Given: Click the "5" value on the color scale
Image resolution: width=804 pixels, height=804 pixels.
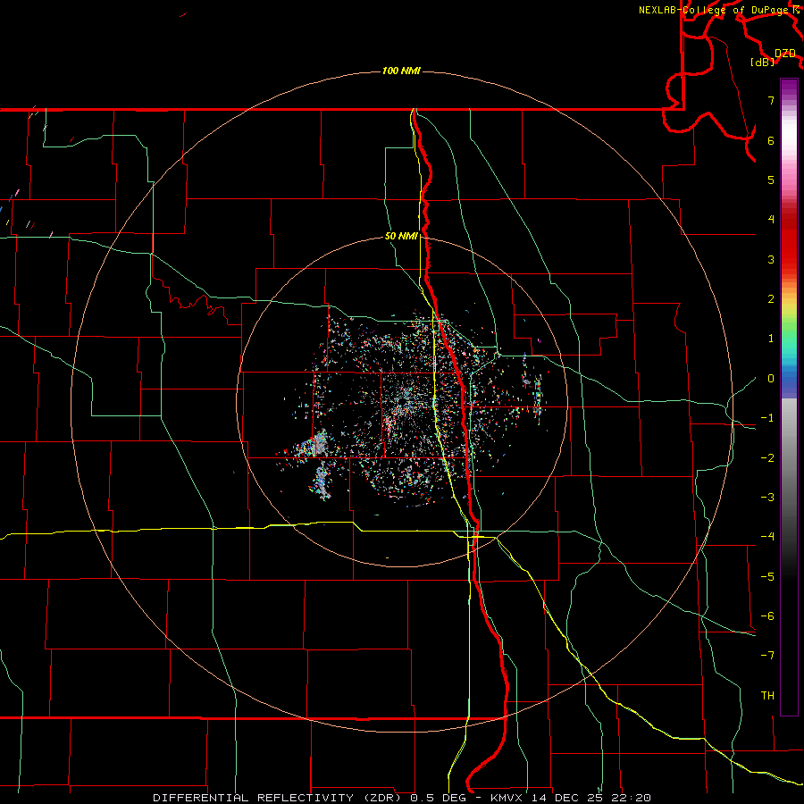Looking at the screenshot, I should coord(771,180).
